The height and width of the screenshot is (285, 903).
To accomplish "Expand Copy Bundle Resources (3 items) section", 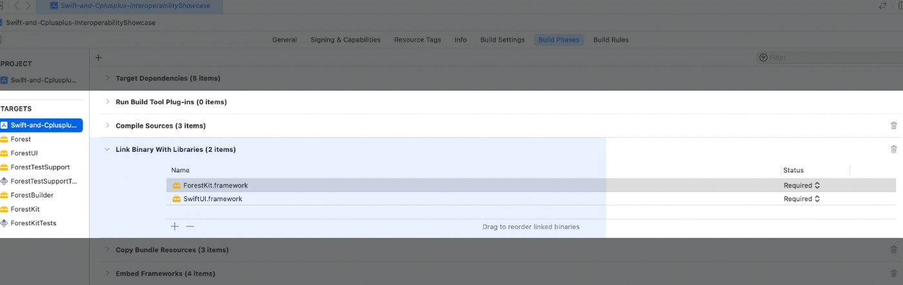I will click(x=108, y=250).
